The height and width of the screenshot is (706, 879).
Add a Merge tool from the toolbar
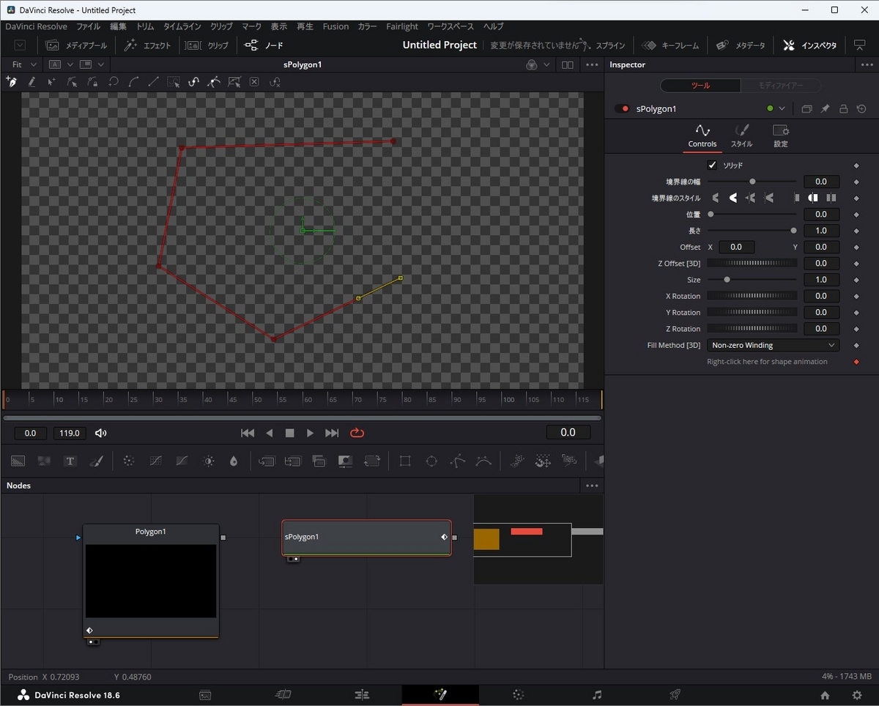[267, 461]
